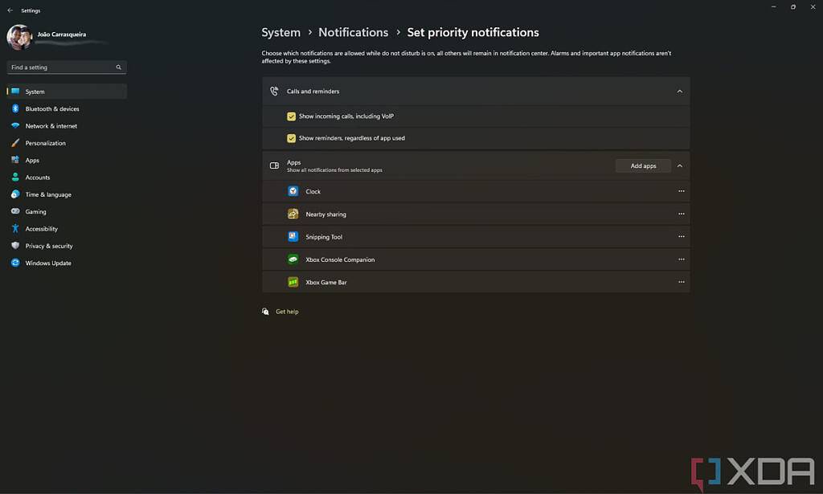Click the Clock app icon
823x494 pixels.
pos(293,191)
